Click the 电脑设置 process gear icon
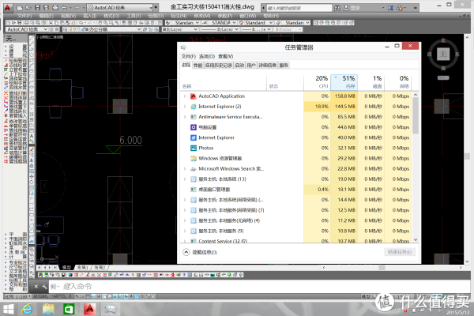The width and height of the screenshot is (474, 316). click(x=194, y=127)
